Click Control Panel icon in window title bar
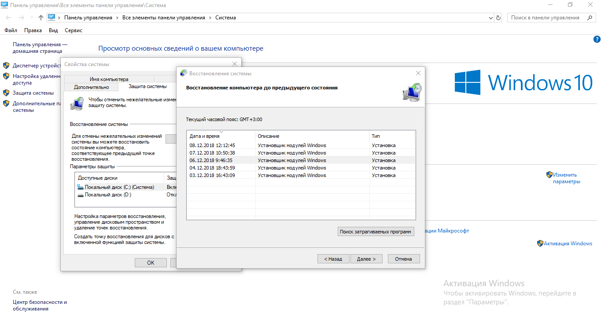Viewport: 601px width, 314px height. [5, 4]
